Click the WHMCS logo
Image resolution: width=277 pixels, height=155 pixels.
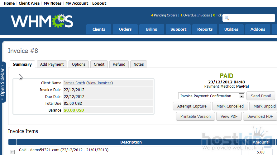click(42, 21)
